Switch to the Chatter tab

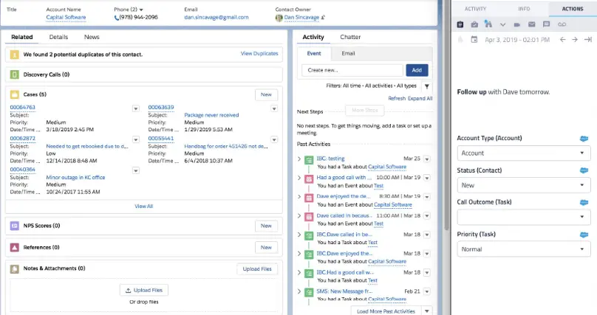pyautogui.click(x=350, y=37)
